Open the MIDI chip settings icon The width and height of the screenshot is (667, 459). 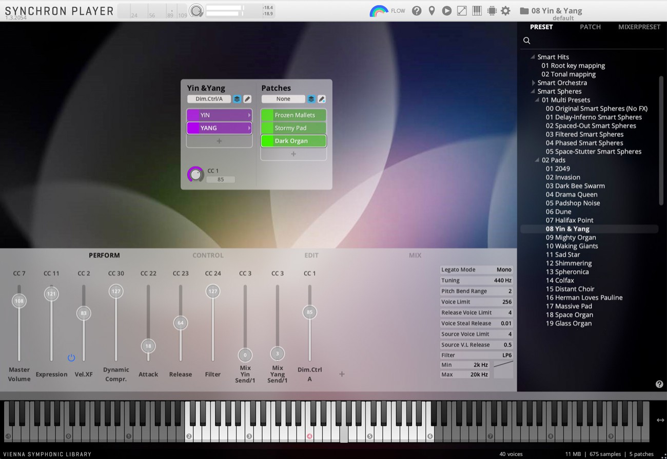point(492,10)
